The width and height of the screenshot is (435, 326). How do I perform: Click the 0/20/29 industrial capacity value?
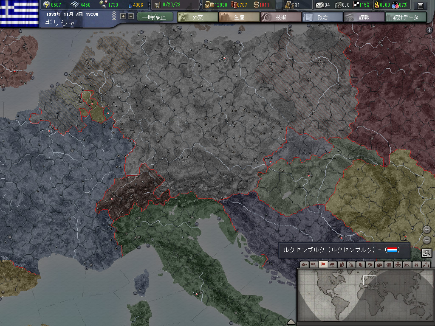pos(172,5)
